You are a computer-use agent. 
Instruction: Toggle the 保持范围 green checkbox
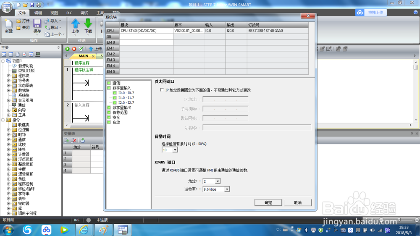(109, 113)
